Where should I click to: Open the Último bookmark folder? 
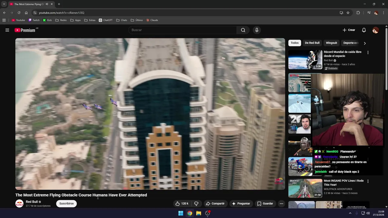pyautogui.click(x=137, y=20)
